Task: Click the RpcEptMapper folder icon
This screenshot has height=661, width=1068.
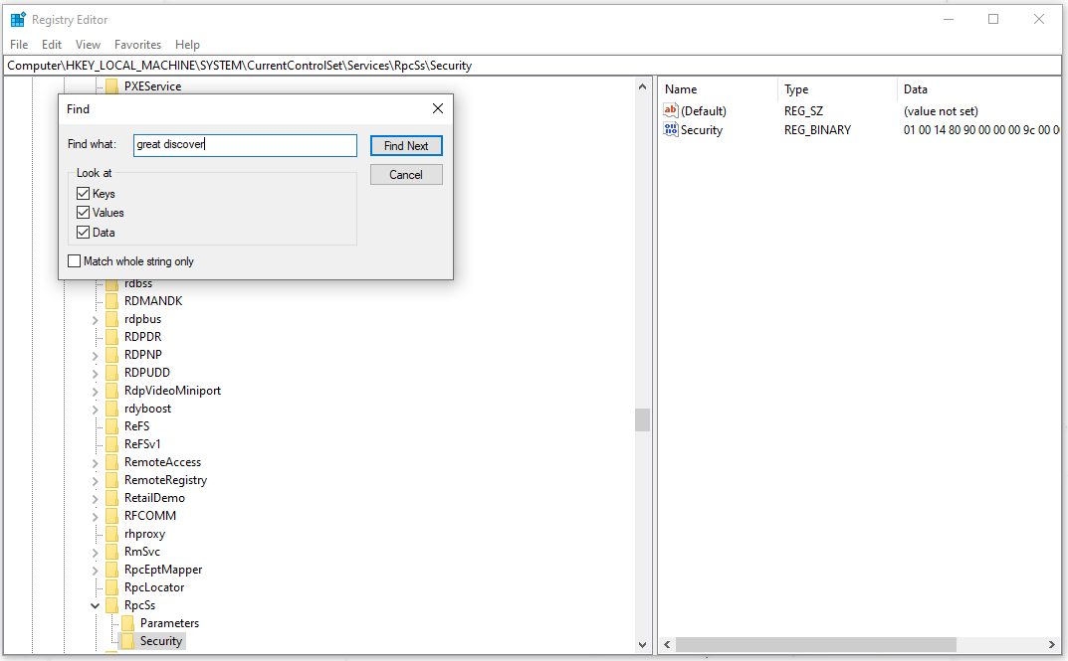Action: pyautogui.click(x=111, y=570)
